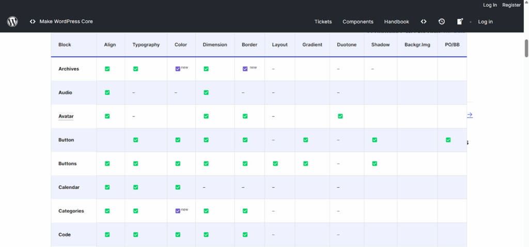Open the Handbook menu item

396,22
